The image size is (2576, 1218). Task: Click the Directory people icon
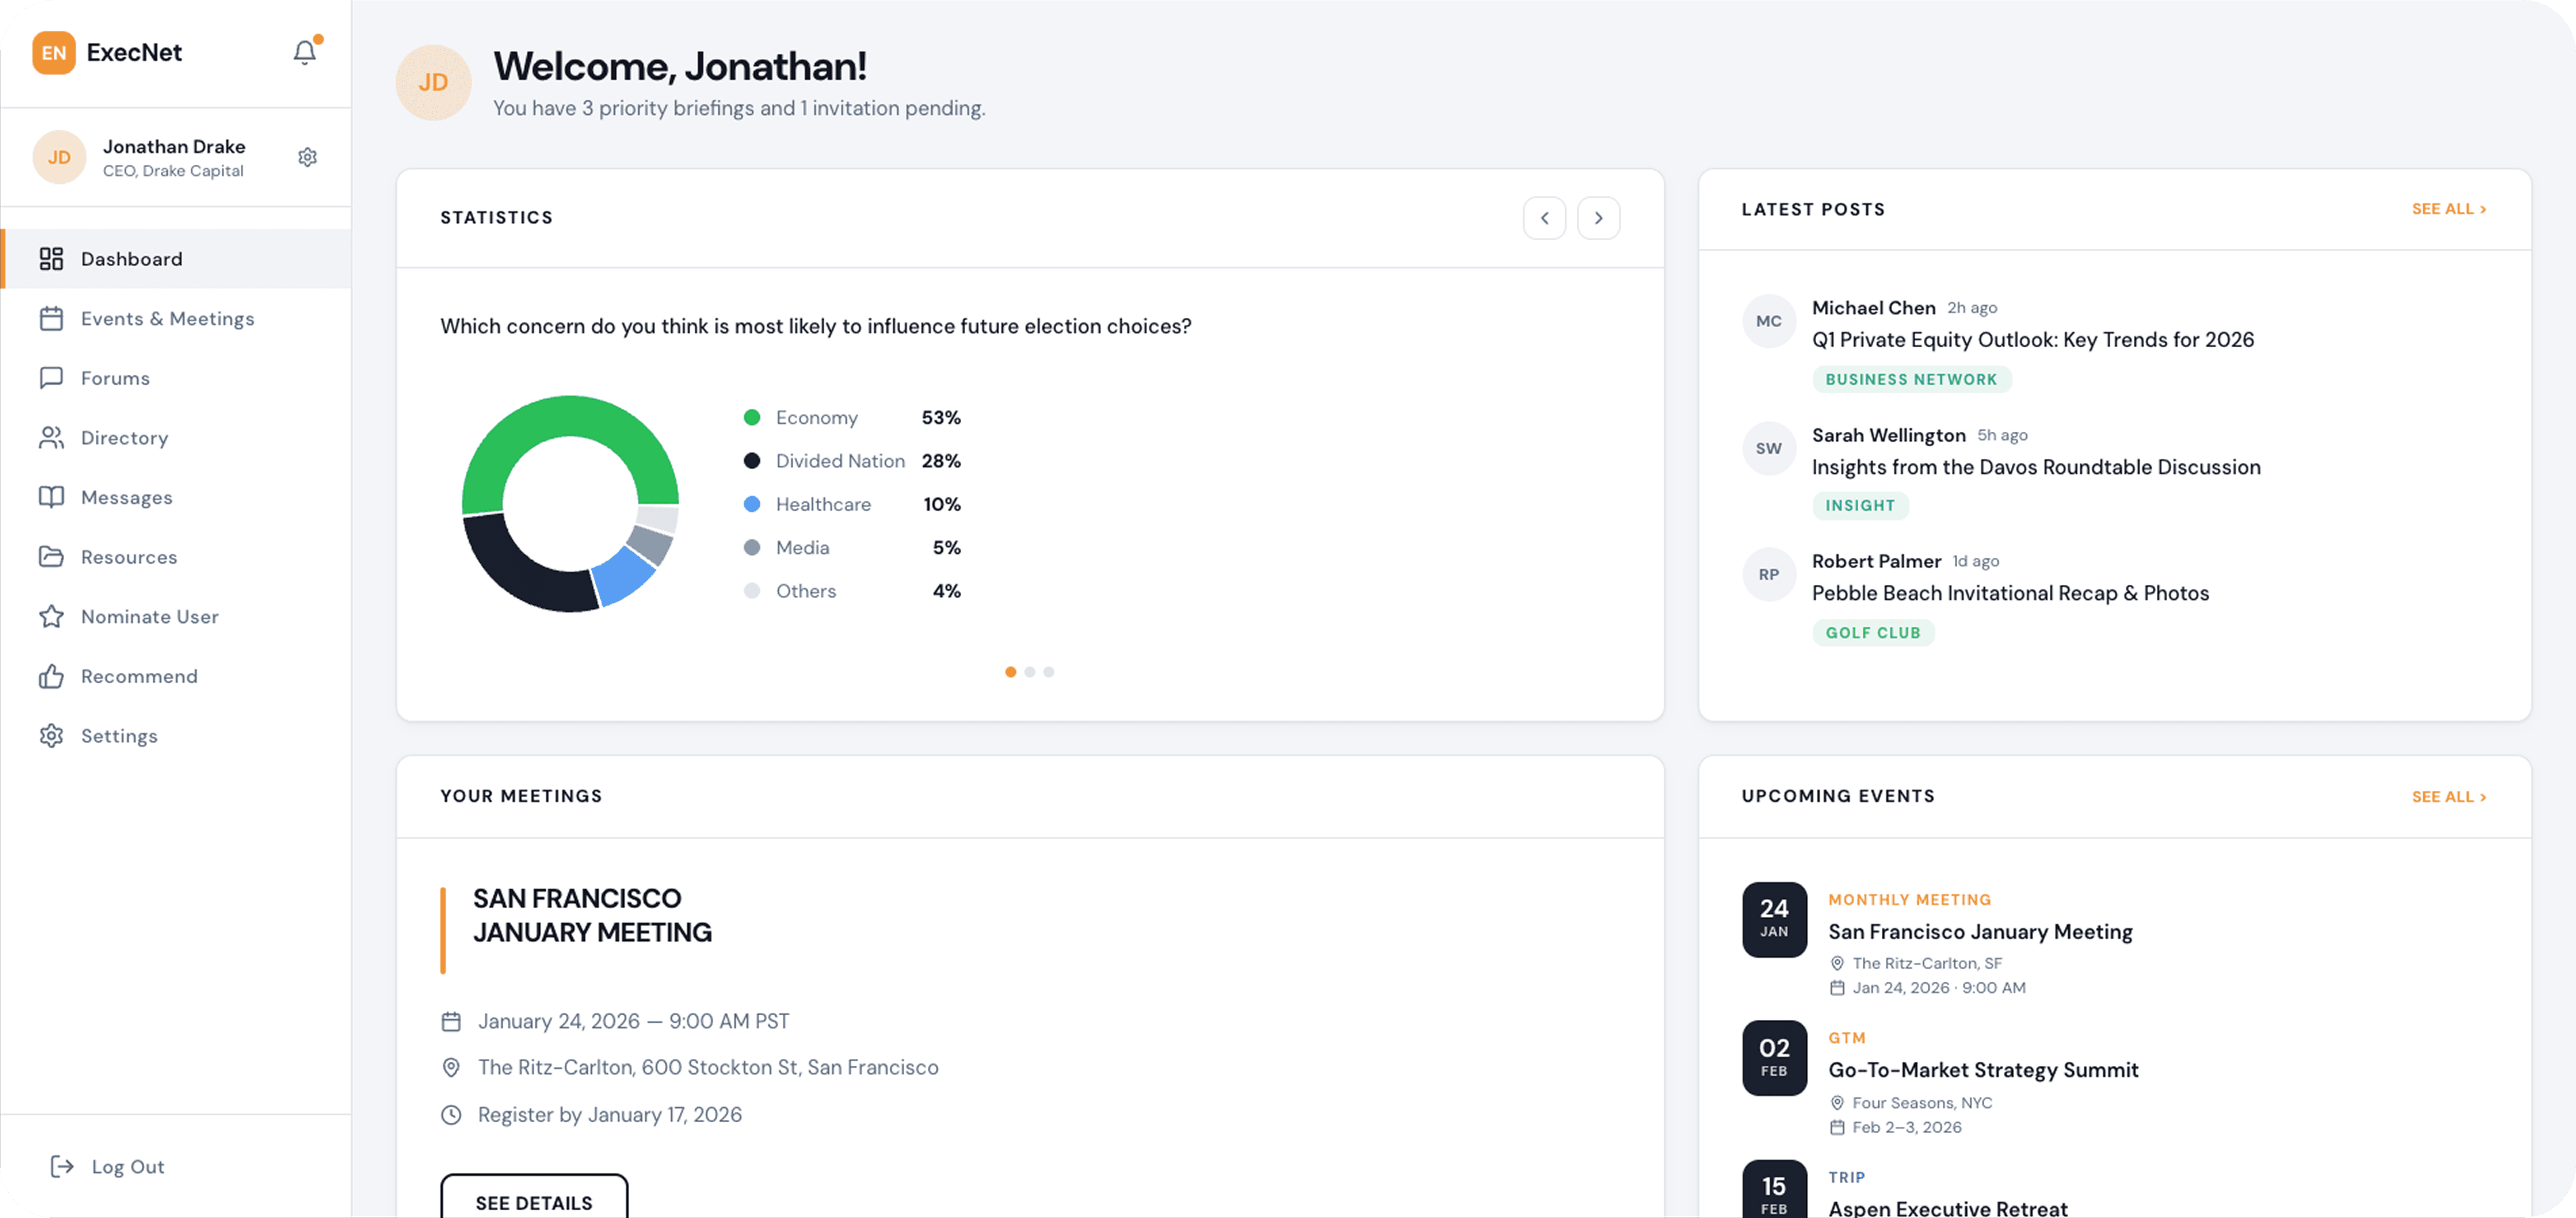point(51,438)
